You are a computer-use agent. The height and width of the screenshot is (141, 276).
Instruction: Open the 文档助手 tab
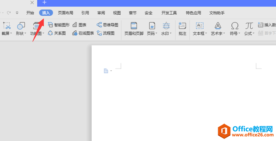(217, 13)
